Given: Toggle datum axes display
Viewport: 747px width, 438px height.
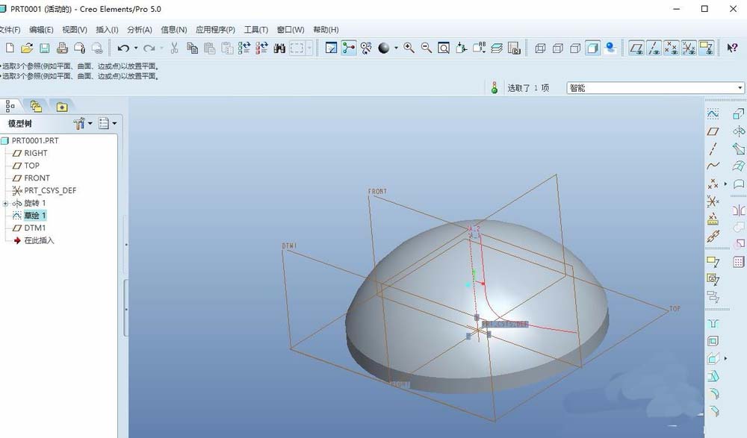Looking at the screenshot, I should 654,48.
